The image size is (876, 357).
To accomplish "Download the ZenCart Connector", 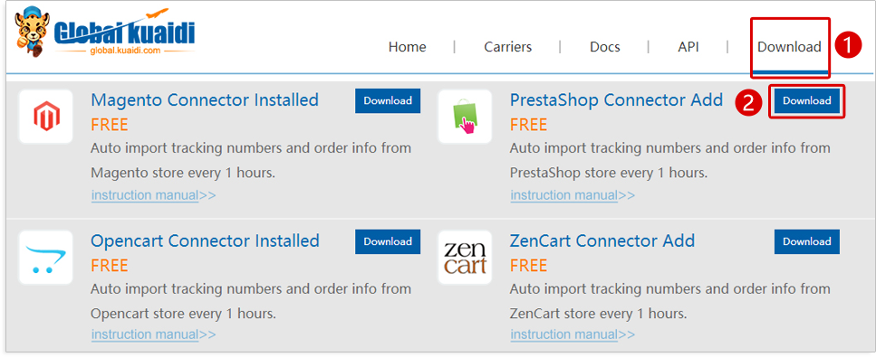I will click(807, 241).
